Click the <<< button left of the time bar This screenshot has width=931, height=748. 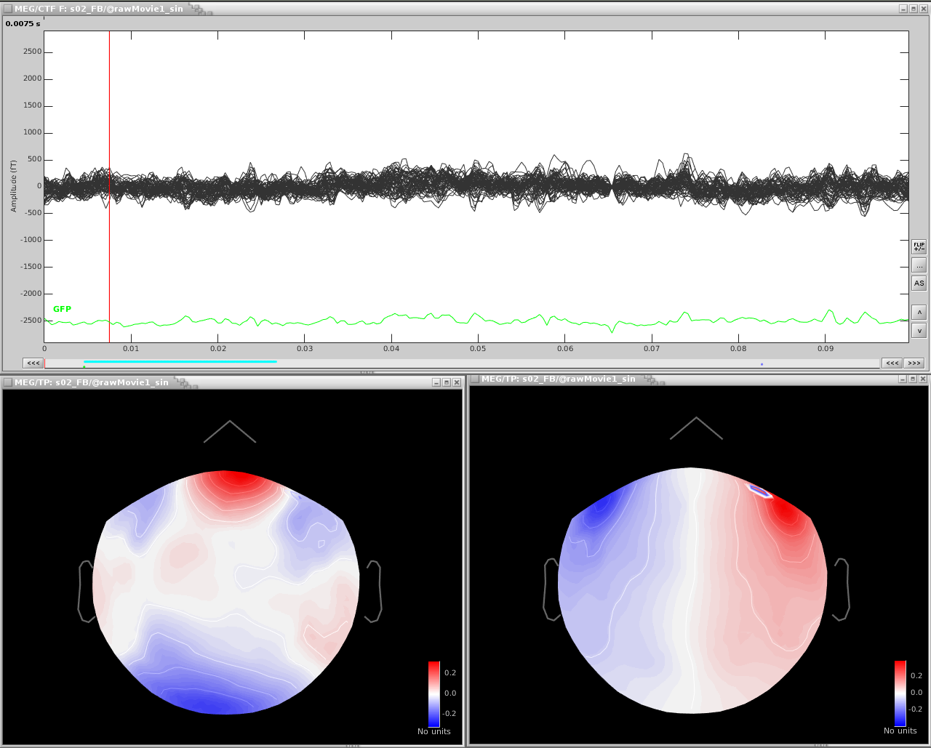pyautogui.click(x=33, y=363)
